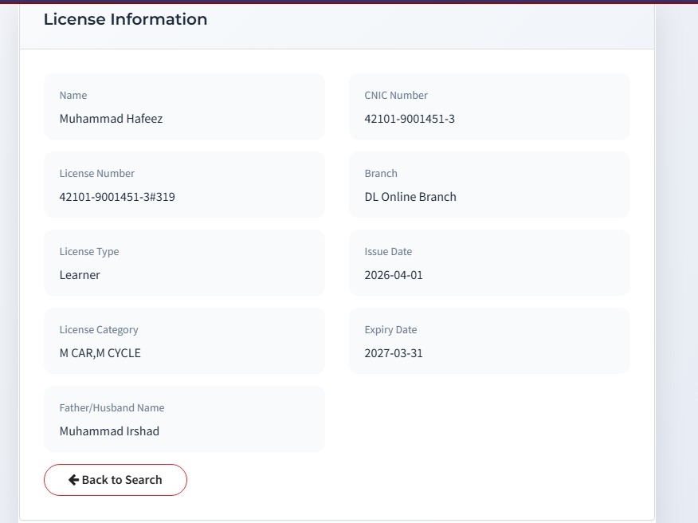Click the Name field label
698x523 pixels.
[73, 96]
